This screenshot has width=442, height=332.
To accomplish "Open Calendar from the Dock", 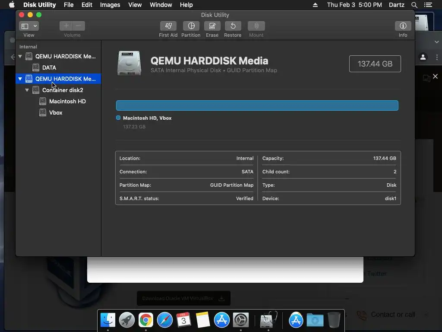I will pos(183,320).
